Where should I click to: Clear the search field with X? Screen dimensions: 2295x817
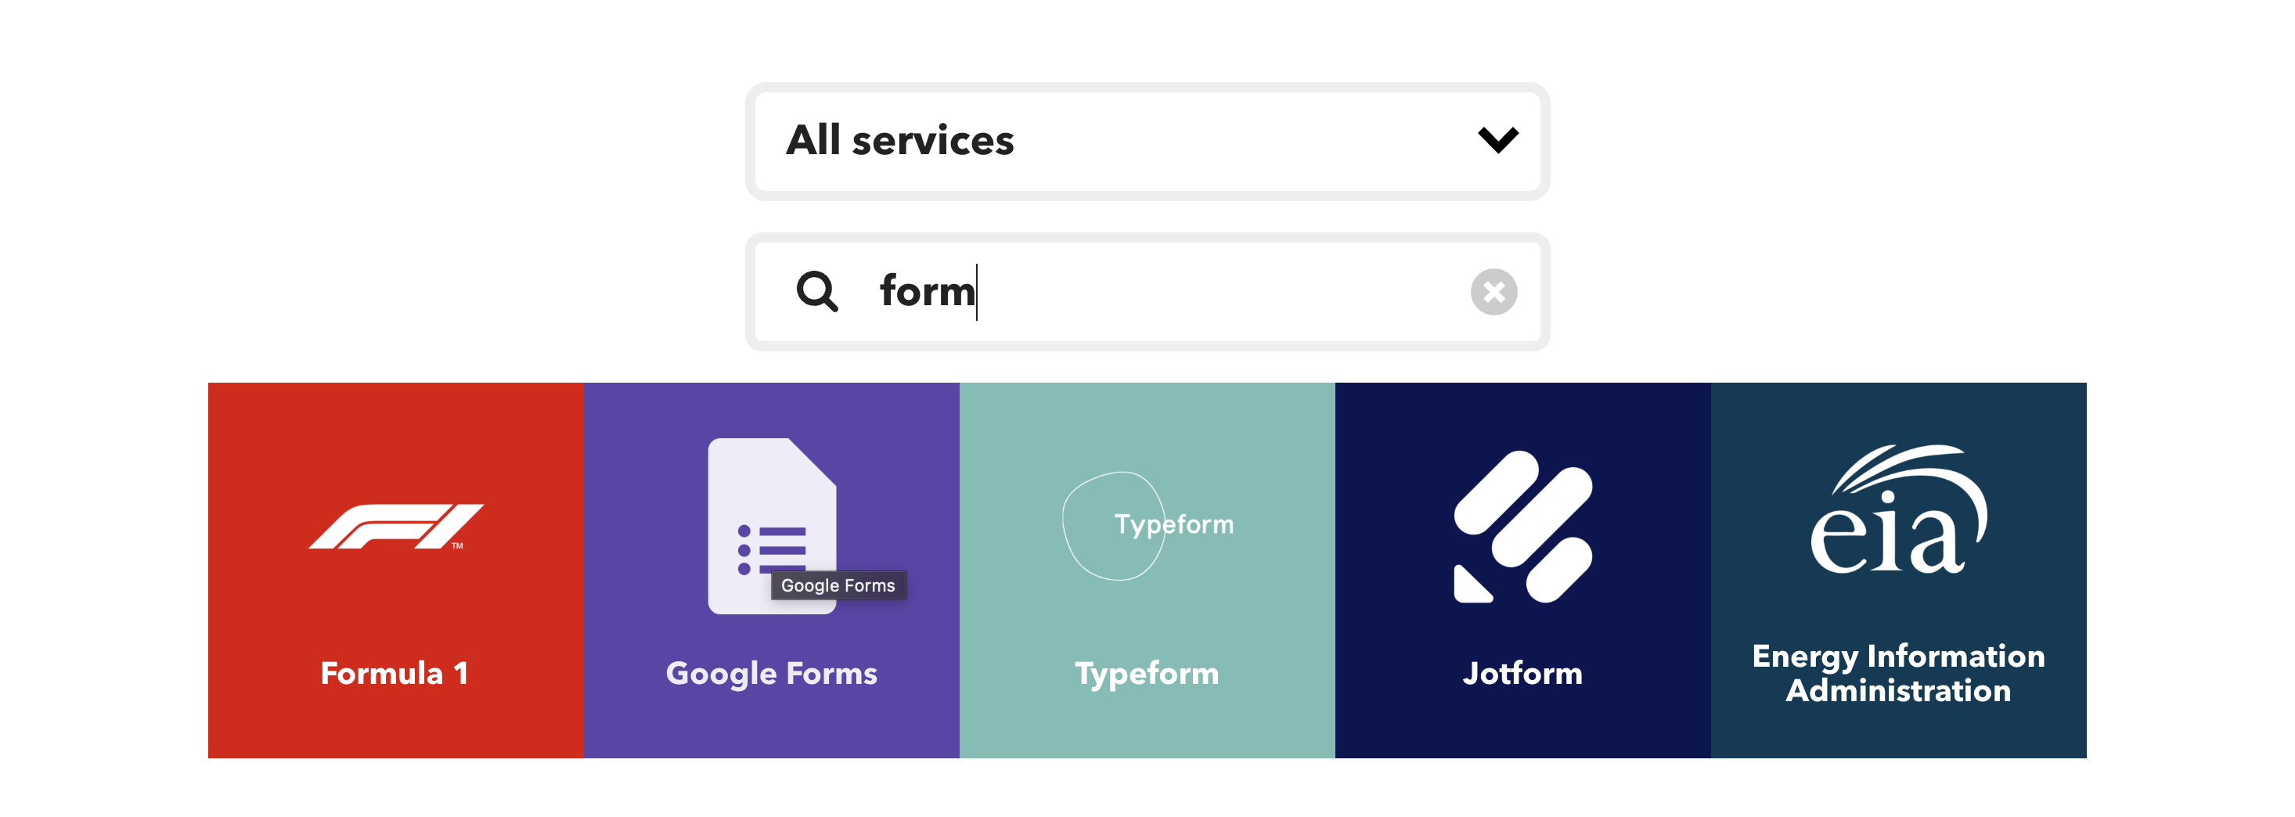1493,292
